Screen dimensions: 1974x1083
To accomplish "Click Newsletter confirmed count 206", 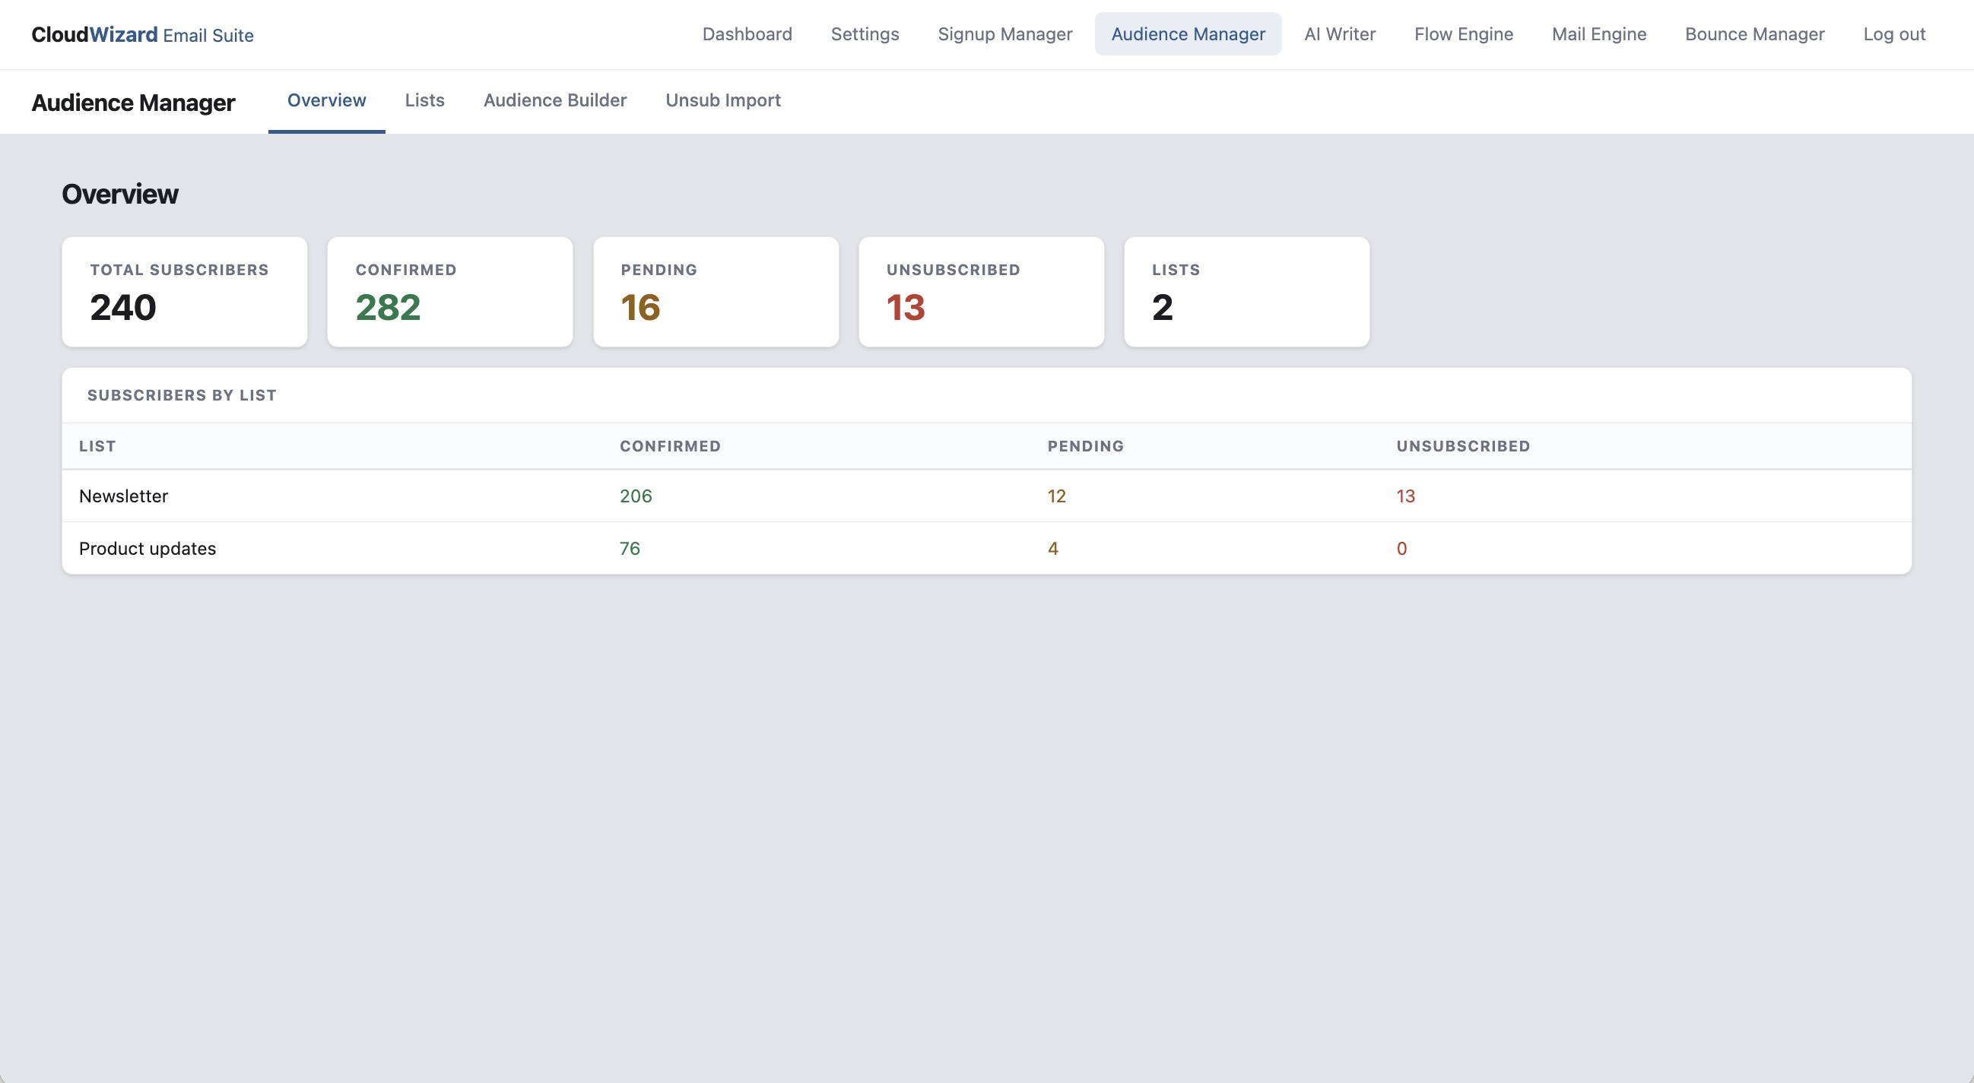I will coord(635,496).
